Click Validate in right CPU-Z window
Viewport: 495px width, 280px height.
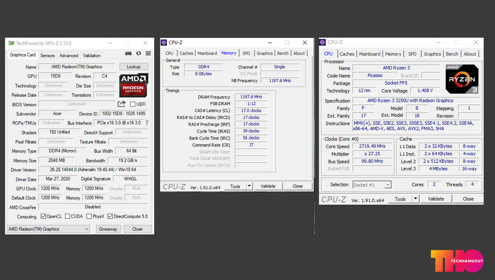coord(436,199)
